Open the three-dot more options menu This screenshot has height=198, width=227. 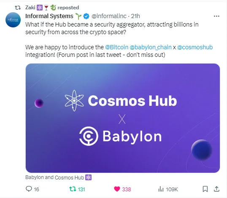point(216,16)
